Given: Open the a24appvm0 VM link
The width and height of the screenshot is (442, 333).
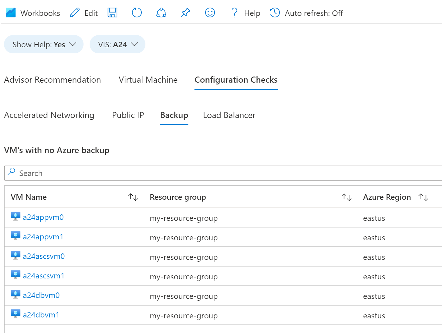Looking at the screenshot, I should pyautogui.click(x=43, y=217).
